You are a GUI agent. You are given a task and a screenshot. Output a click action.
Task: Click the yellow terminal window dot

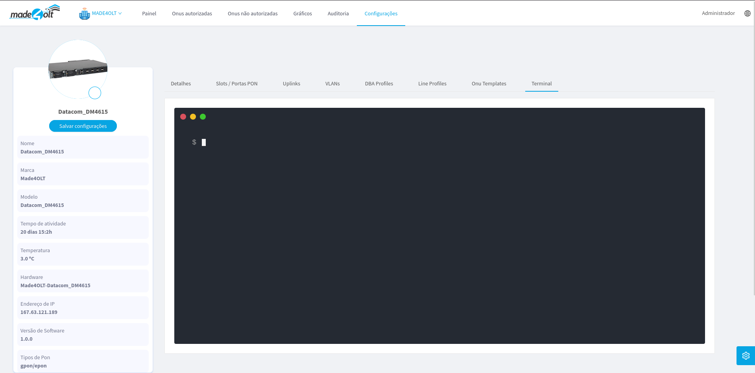(193, 117)
